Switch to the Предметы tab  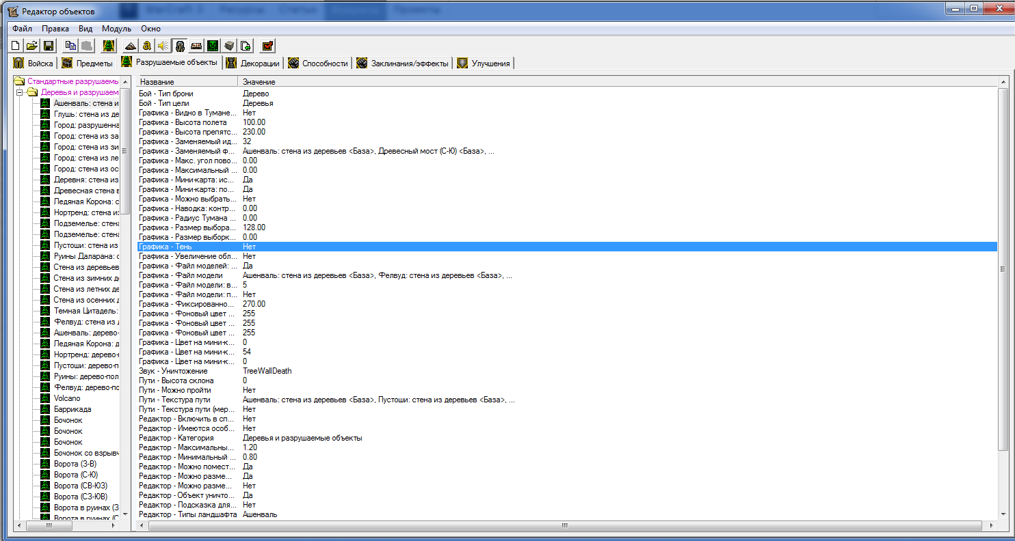click(x=87, y=64)
